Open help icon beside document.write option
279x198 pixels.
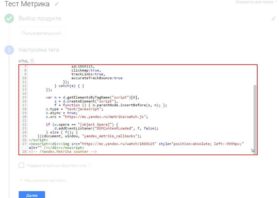(x=90, y=166)
